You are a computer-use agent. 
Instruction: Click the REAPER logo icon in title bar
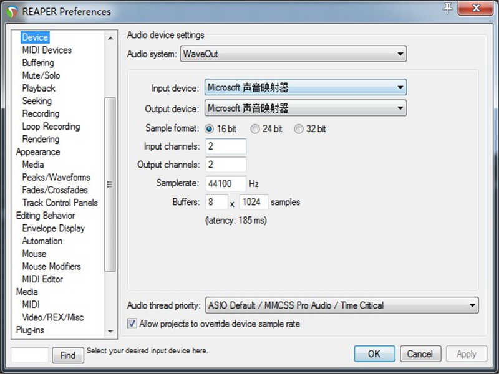point(11,11)
